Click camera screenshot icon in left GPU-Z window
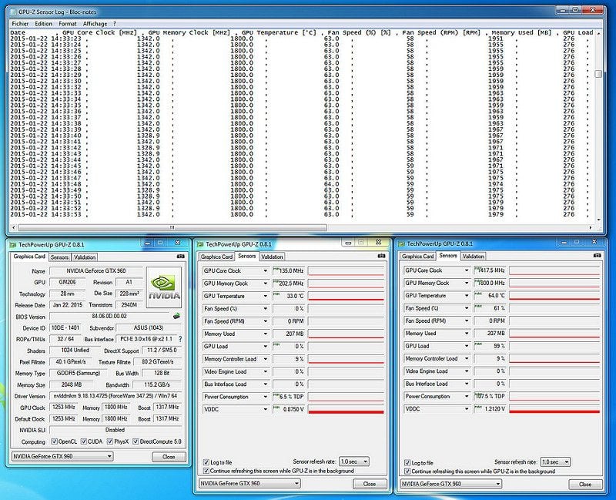Screen dimensions: 616x500 (x=180, y=257)
